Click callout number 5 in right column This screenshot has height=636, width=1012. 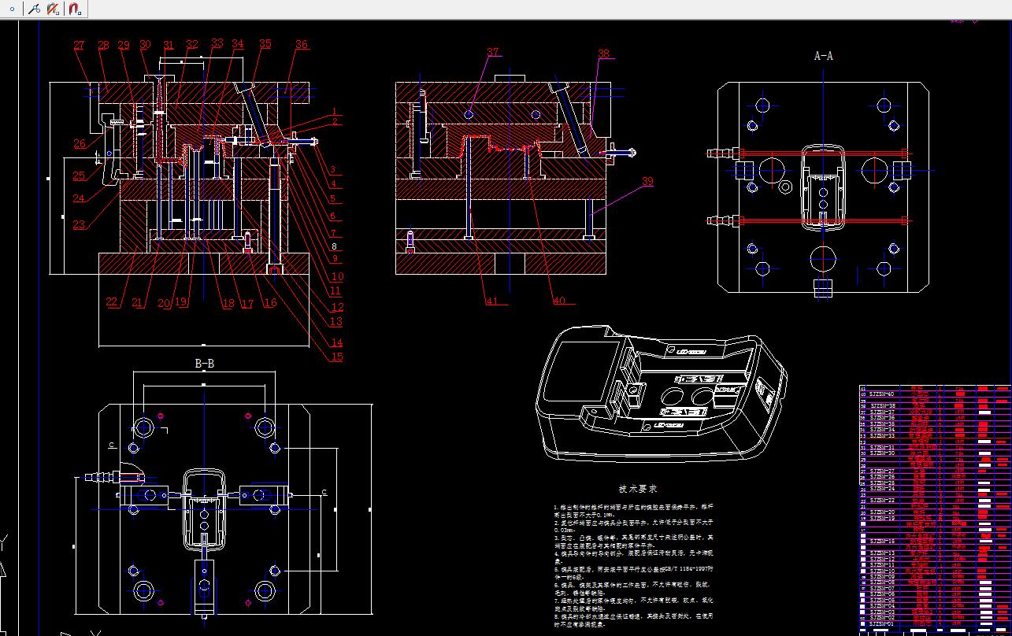333,200
